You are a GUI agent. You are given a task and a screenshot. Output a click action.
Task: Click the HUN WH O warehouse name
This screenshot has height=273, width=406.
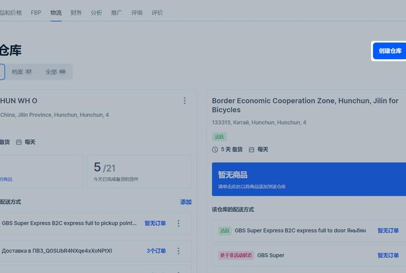click(19, 101)
